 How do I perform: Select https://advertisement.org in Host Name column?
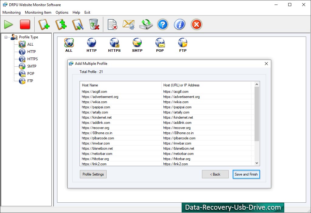100,97
